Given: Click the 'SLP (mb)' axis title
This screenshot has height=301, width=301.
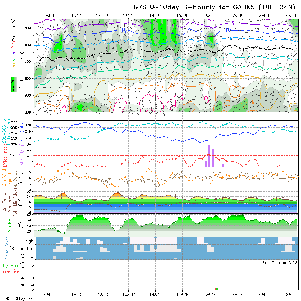Looking at the screenshot, I should [22, 132].
